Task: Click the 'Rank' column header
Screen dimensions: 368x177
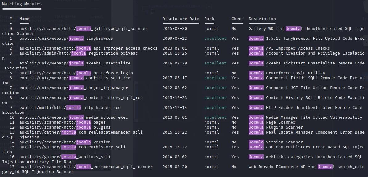Action: point(209,19)
